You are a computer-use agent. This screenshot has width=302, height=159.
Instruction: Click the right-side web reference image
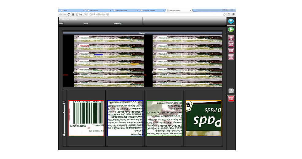187,61
